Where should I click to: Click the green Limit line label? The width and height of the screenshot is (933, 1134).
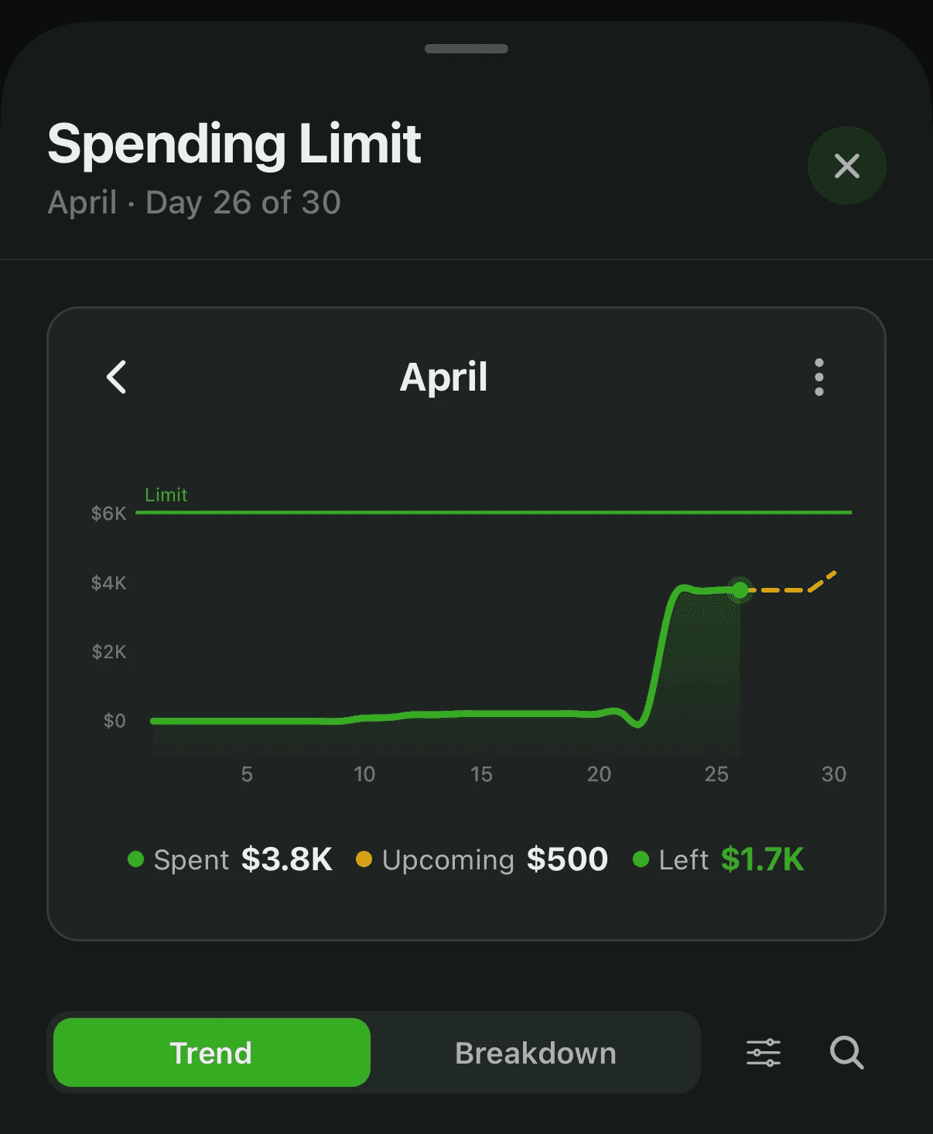tap(166, 495)
